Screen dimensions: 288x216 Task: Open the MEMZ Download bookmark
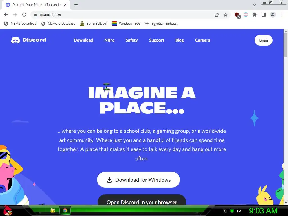20,24
